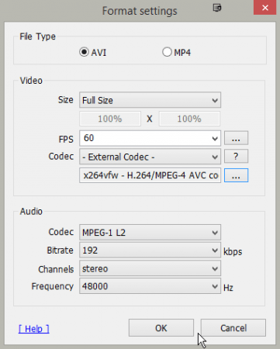This screenshot has width=280, height=349.
Task: Open the Bitrate dropdown showing 192
Action: [x=150, y=250]
